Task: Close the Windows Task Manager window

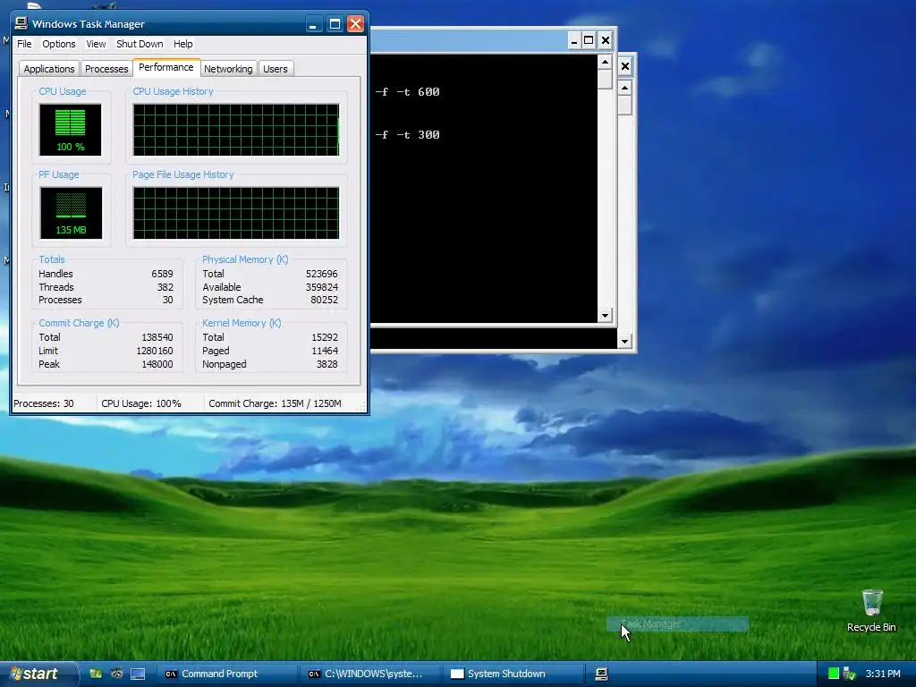Action: 355,24
